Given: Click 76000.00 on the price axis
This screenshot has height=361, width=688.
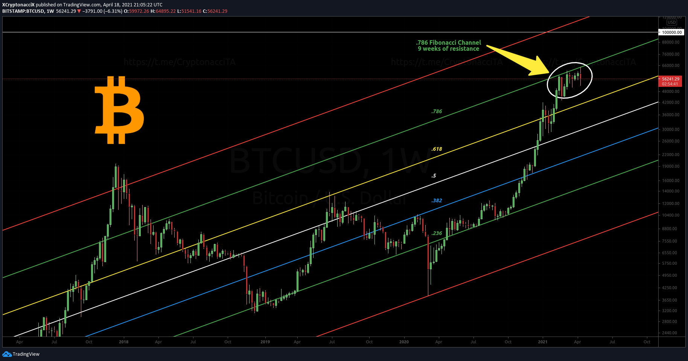Looking at the screenshot, I should [671, 54].
